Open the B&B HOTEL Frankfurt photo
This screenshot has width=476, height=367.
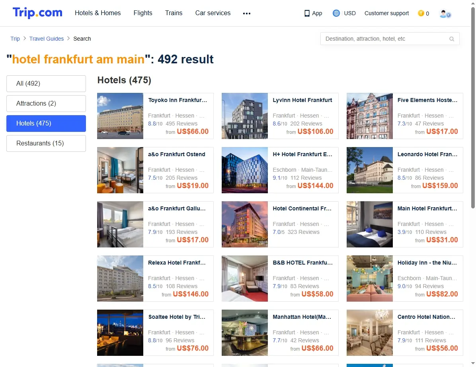pos(245,279)
